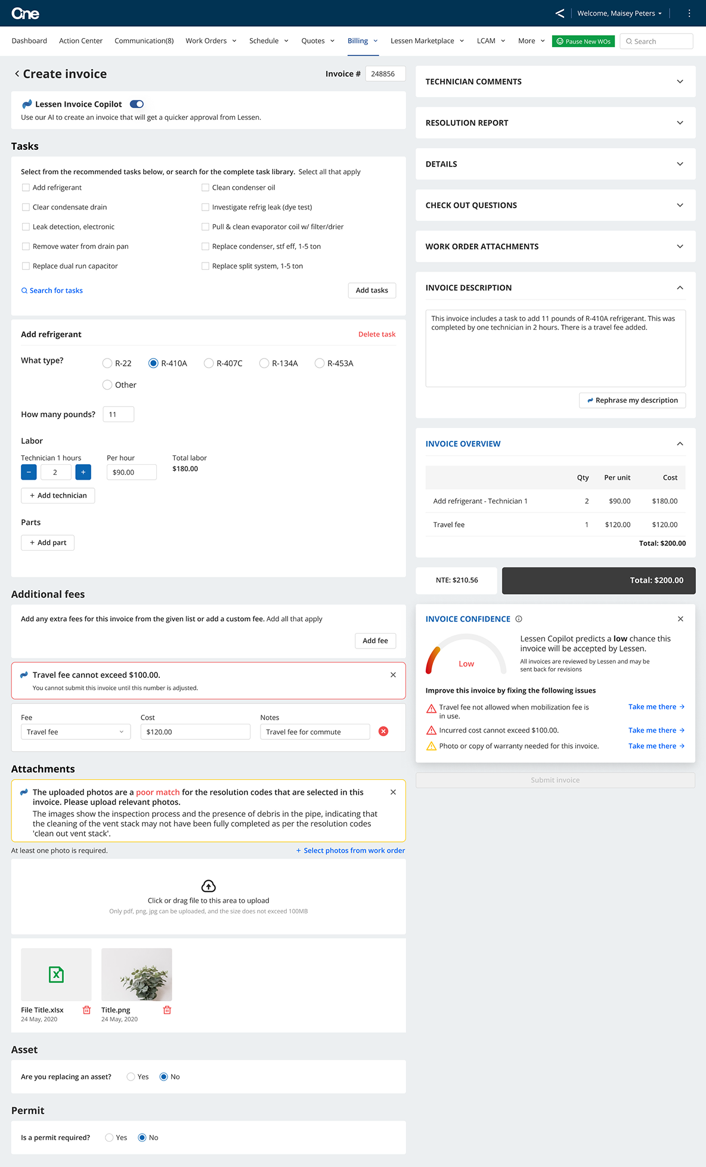Click Select photos from work order
Viewport: 706px width, 1167px height.
click(351, 850)
